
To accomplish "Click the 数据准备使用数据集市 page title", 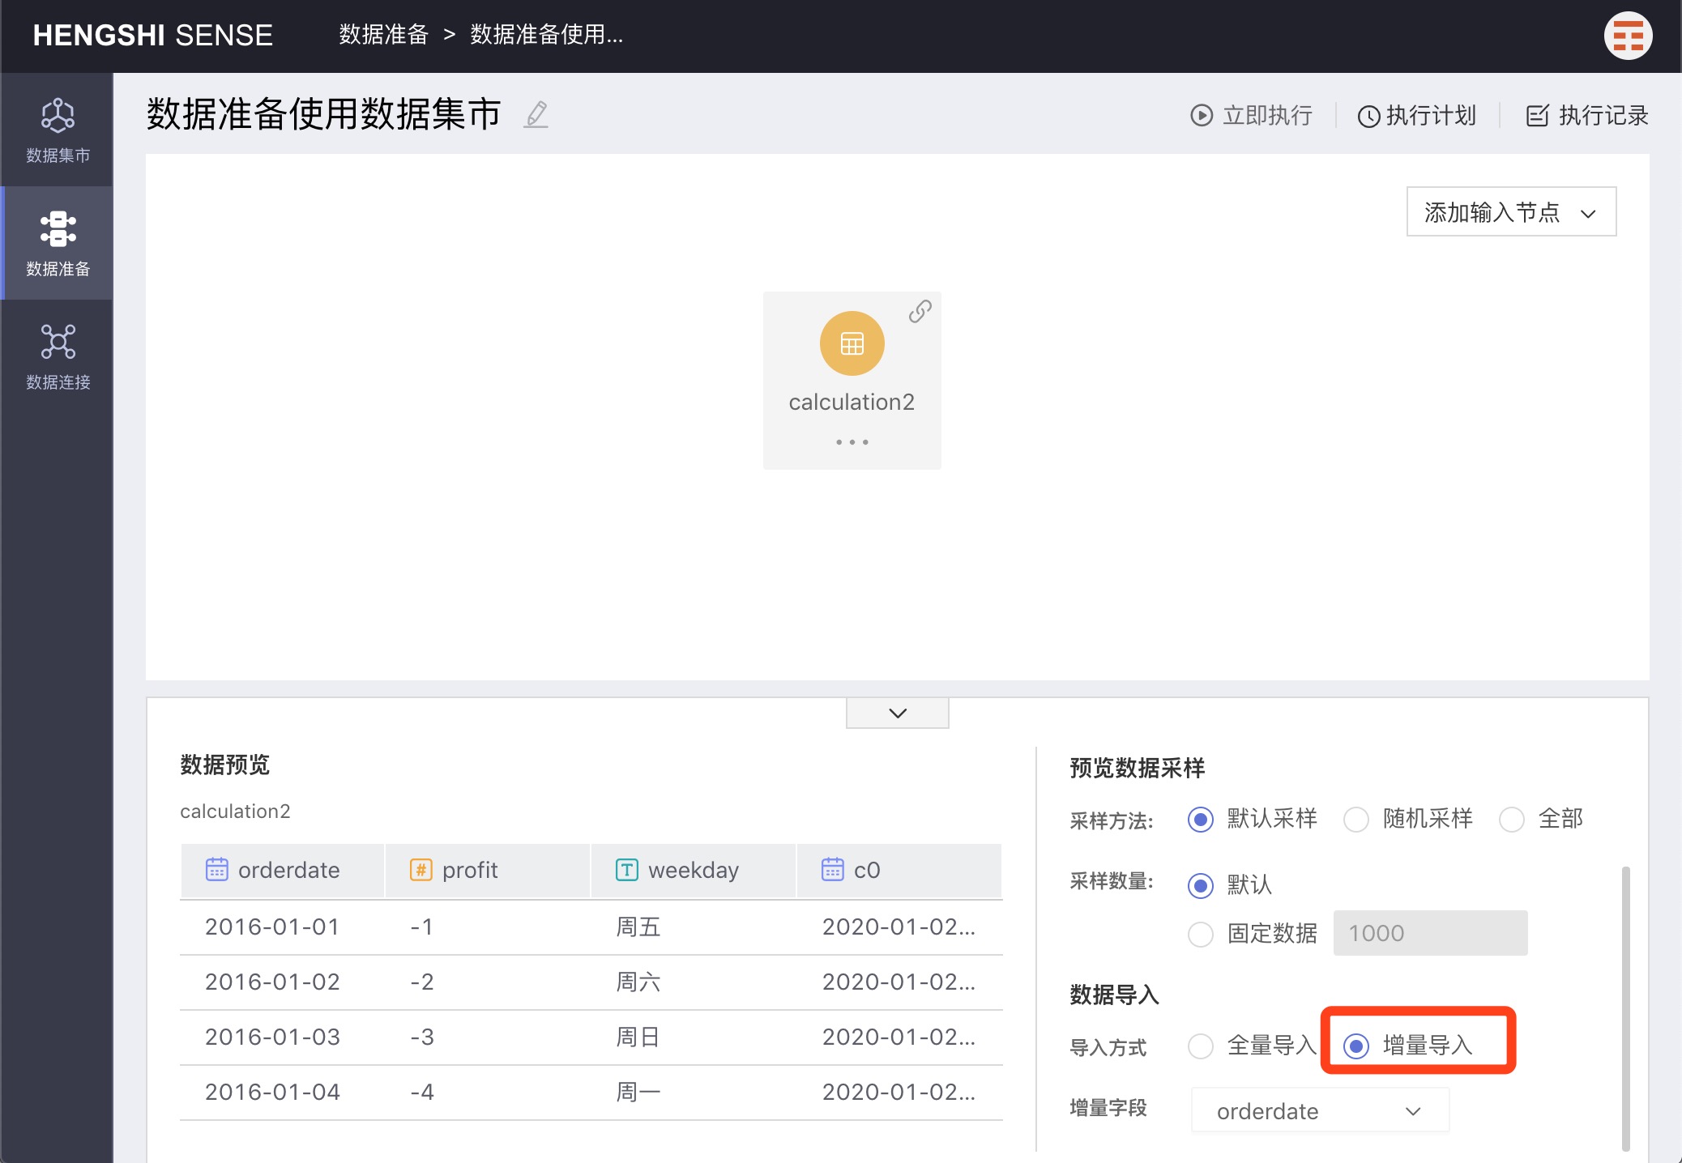I will pyautogui.click(x=324, y=114).
